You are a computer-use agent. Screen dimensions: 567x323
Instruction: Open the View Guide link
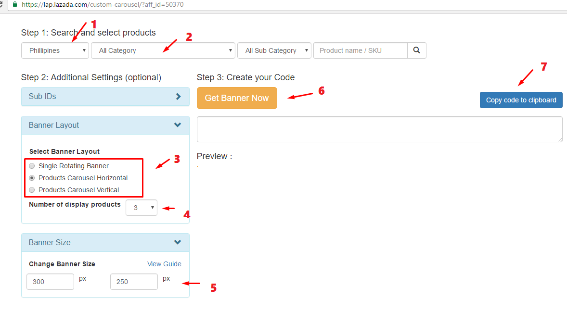(x=164, y=264)
